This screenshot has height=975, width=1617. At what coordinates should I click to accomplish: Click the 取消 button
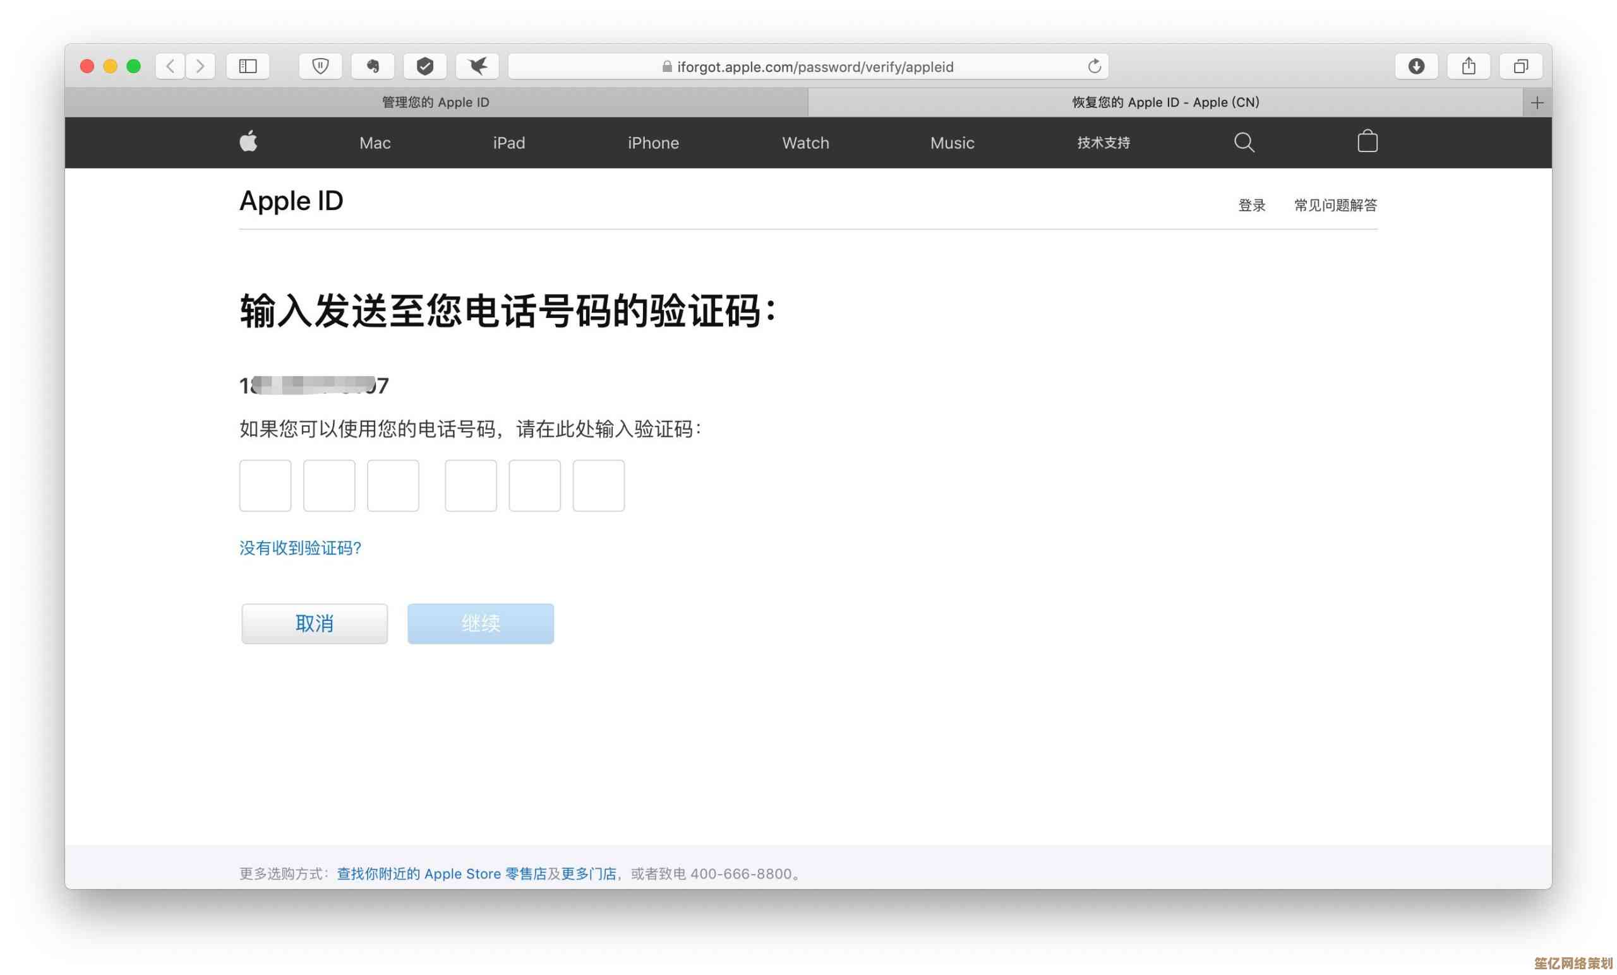[315, 623]
